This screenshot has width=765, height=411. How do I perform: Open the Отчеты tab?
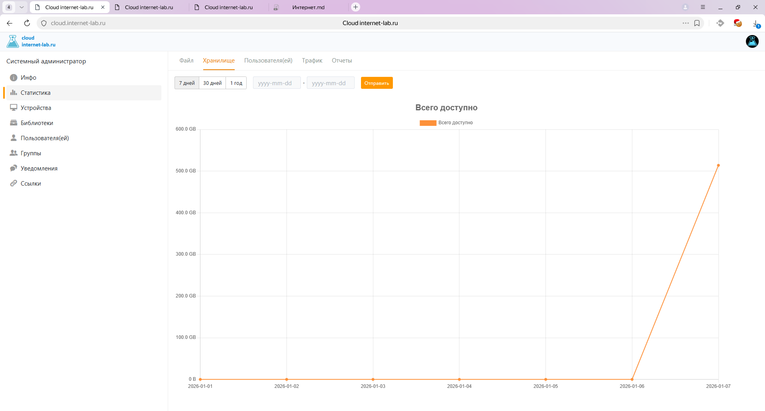[x=342, y=61]
